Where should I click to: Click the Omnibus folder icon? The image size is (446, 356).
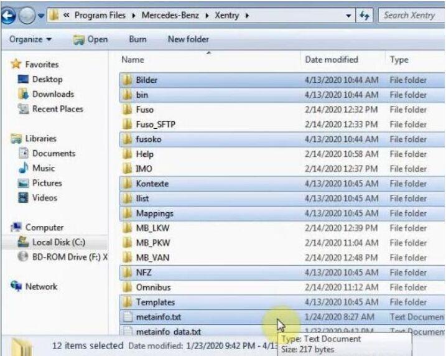[x=127, y=287]
